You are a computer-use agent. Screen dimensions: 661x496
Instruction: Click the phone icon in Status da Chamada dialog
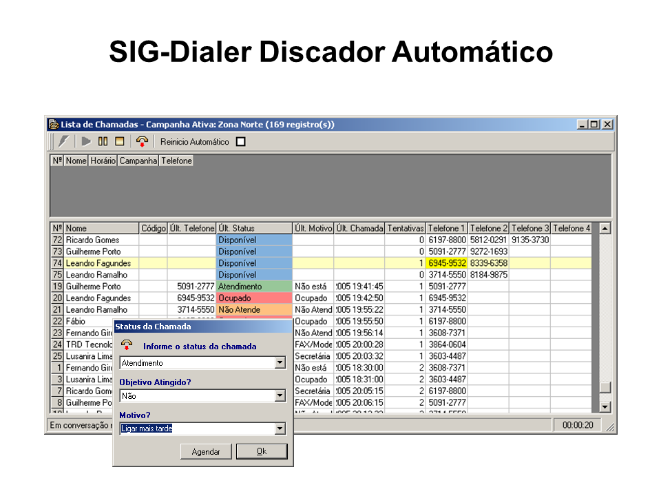[x=127, y=345]
